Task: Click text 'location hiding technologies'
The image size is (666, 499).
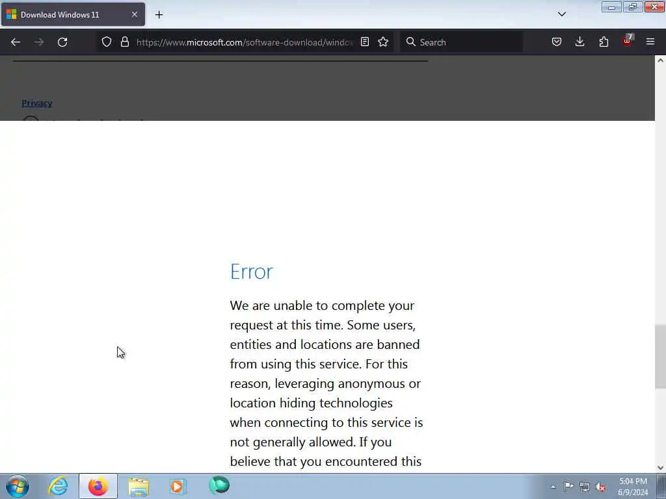Action: tap(312, 403)
